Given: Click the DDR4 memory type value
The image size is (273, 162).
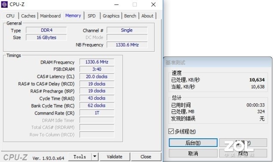Looking at the screenshot, I should [x=46, y=30].
